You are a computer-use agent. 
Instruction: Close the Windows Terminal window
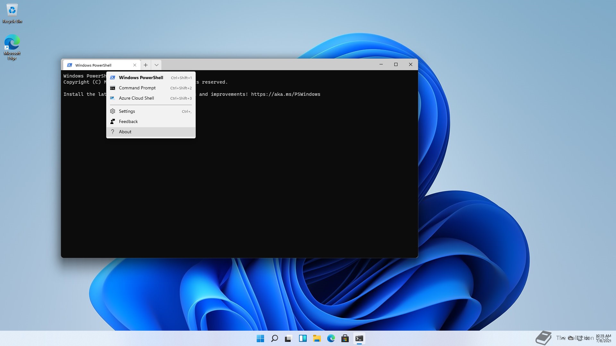tap(411, 64)
